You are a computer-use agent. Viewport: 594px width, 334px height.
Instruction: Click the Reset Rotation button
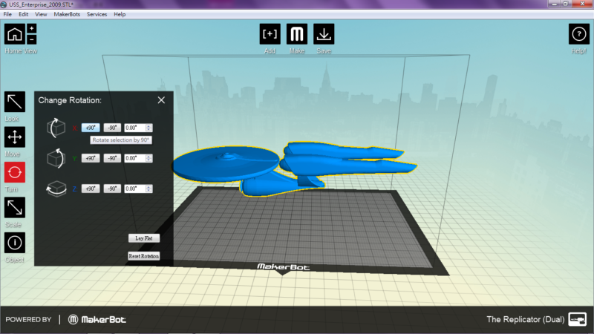coord(144,256)
